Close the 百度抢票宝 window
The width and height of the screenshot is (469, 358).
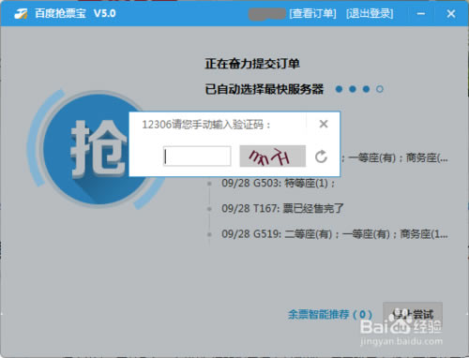coord(450,13)
